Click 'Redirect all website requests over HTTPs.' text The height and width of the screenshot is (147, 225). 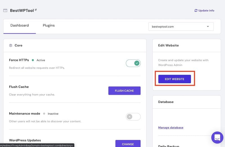(x=37, y=68)
